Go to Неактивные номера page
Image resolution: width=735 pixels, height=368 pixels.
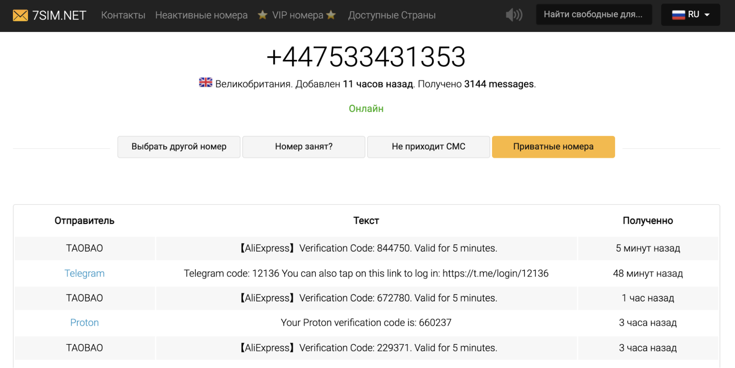click(x=201, y=15)
